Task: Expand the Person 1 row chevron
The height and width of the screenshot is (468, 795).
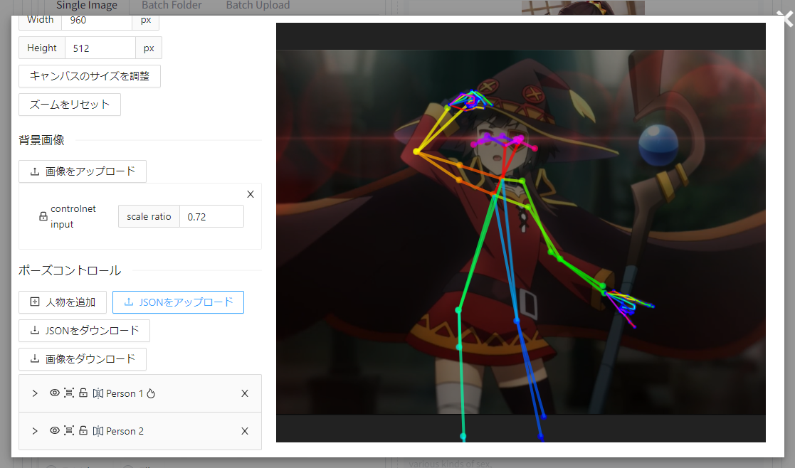Action: (x=34, y=393)
